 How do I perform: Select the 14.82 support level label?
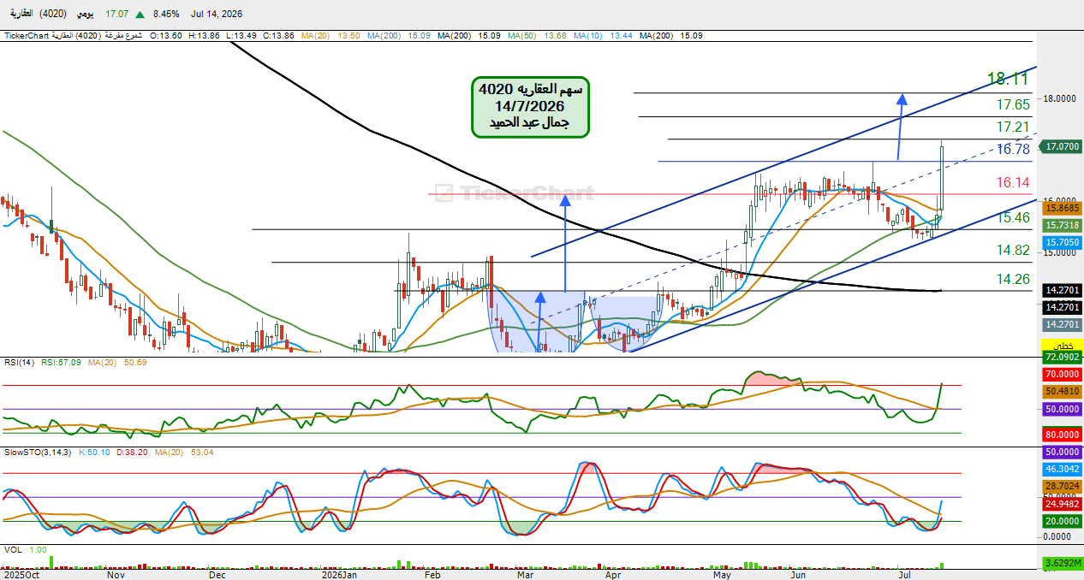[x=1013, y=250]
